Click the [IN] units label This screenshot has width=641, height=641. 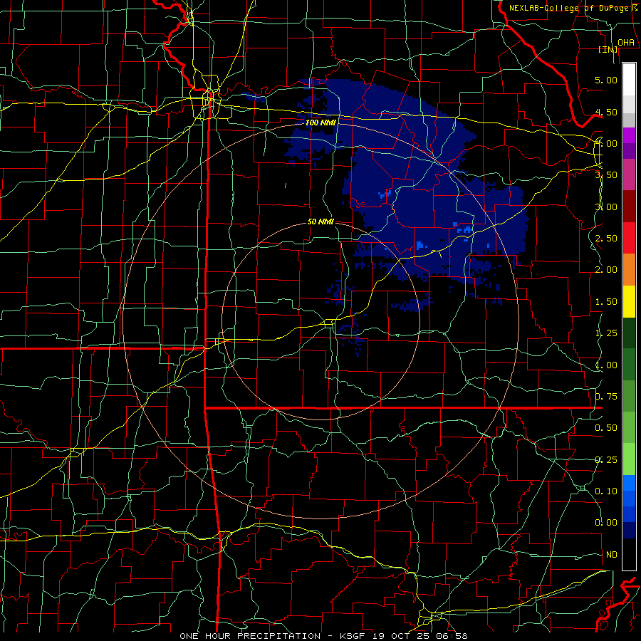pos(608,49)
